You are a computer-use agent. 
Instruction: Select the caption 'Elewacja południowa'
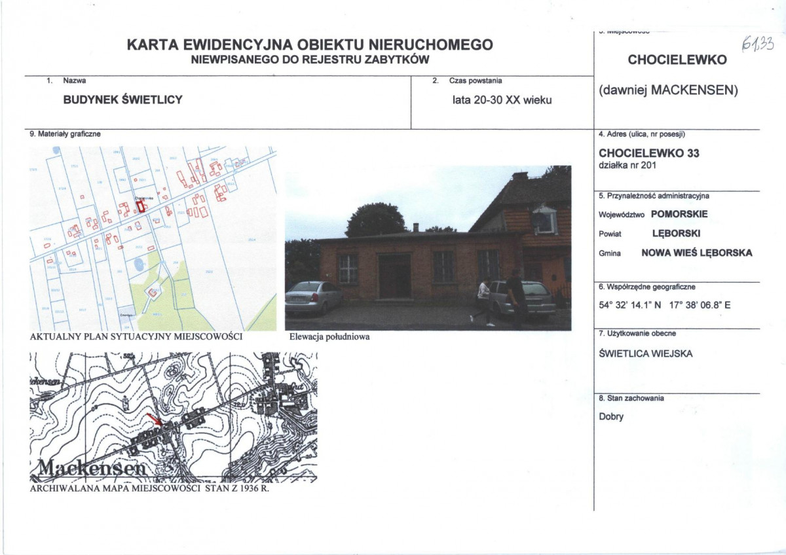point(329,338)
